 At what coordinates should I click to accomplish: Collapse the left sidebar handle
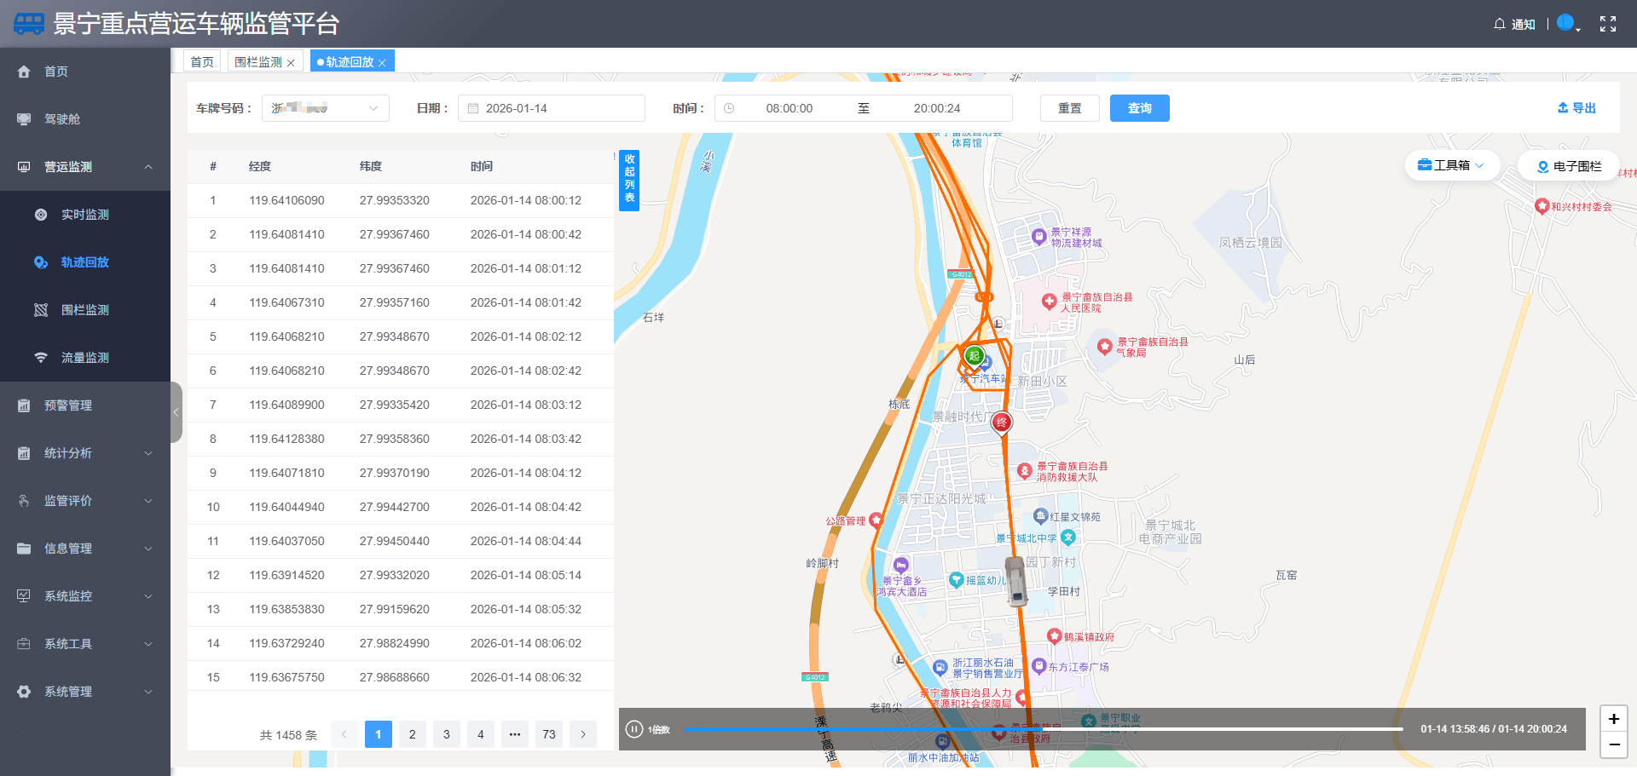[x=176, y=412]
